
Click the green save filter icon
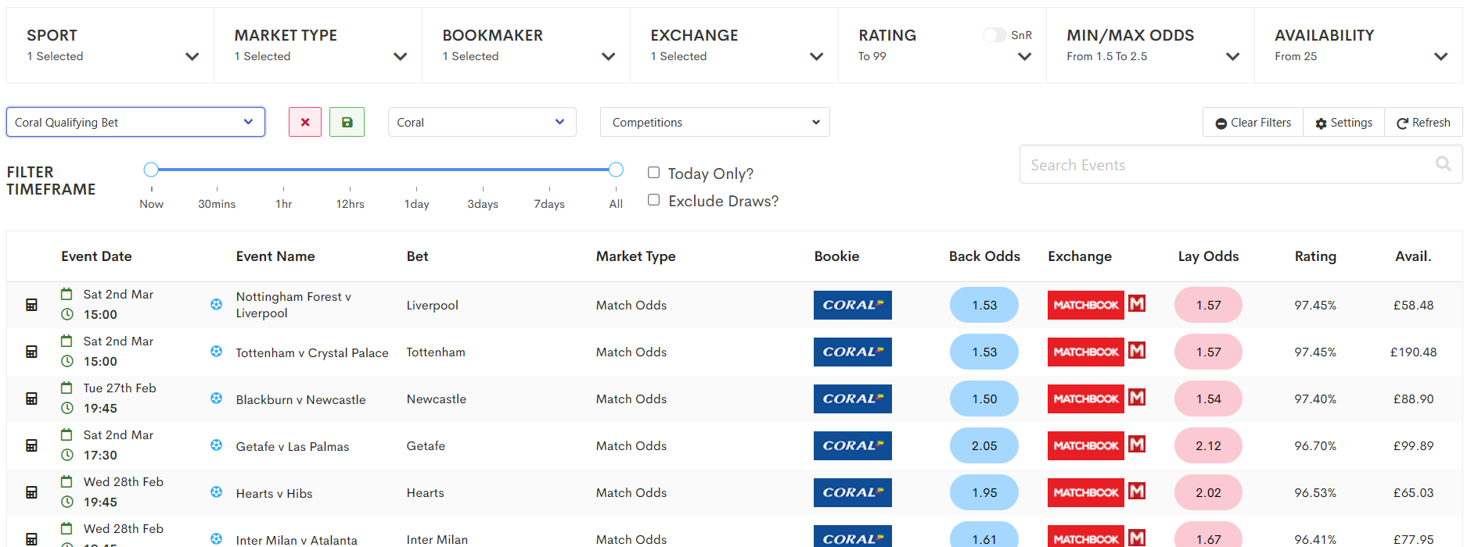click(347, 122)
